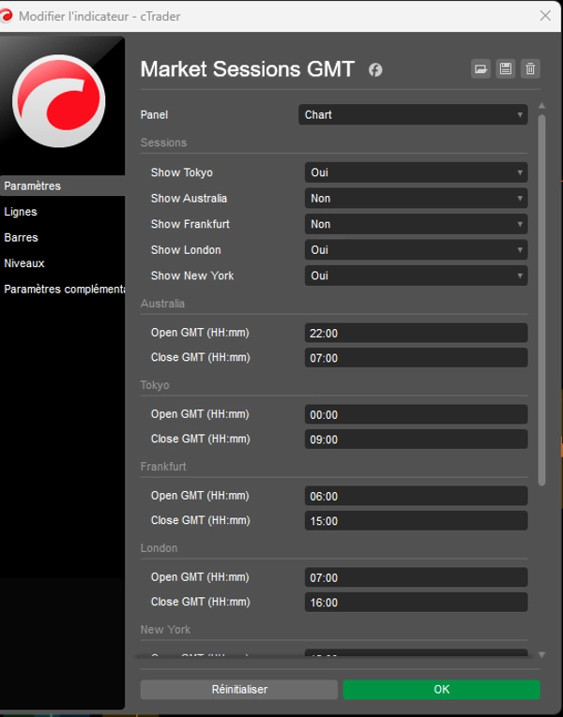Click the load preset icon
Screen dimensions: 563x717
480,69
